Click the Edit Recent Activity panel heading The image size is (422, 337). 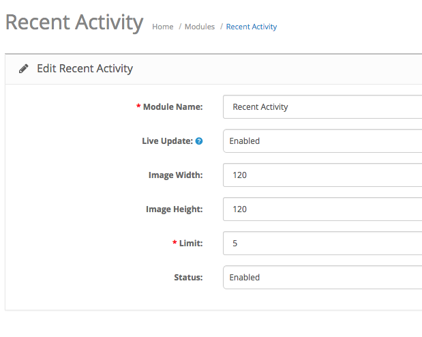tap(85, 68)
